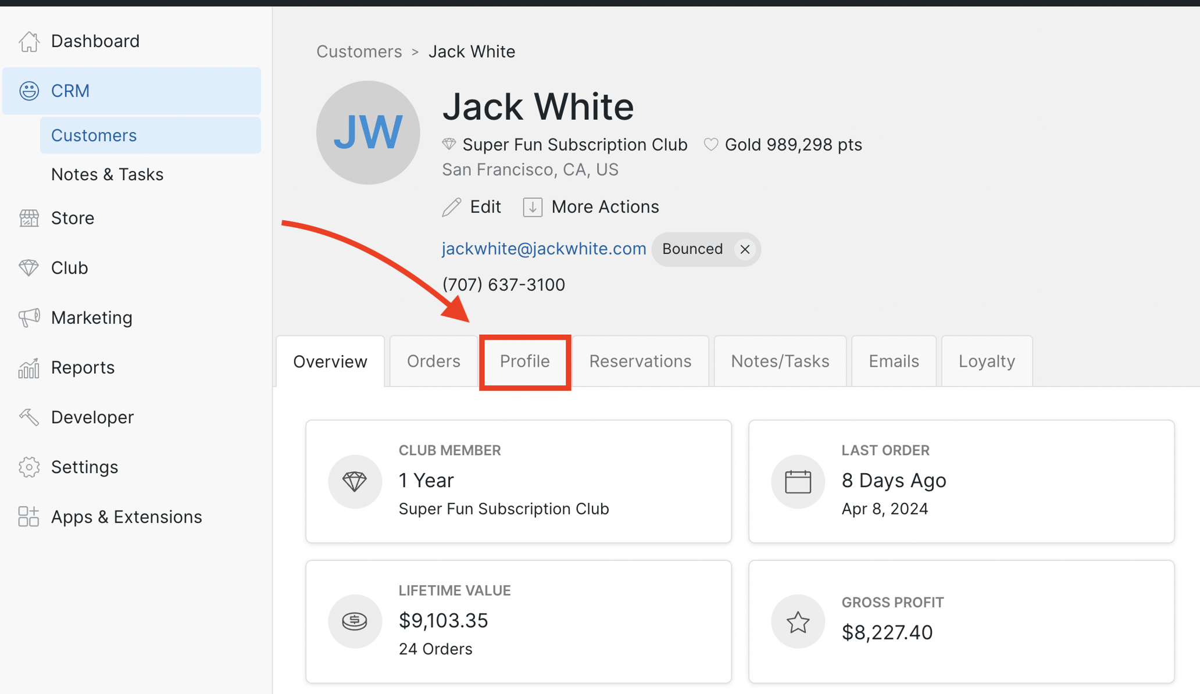Click the Bounced status badge
The height and width of the screenshot is (694, 1200).
point(706,249)
